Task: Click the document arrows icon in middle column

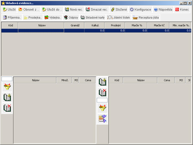Action: pyautogui.click(x=102, y=119)
